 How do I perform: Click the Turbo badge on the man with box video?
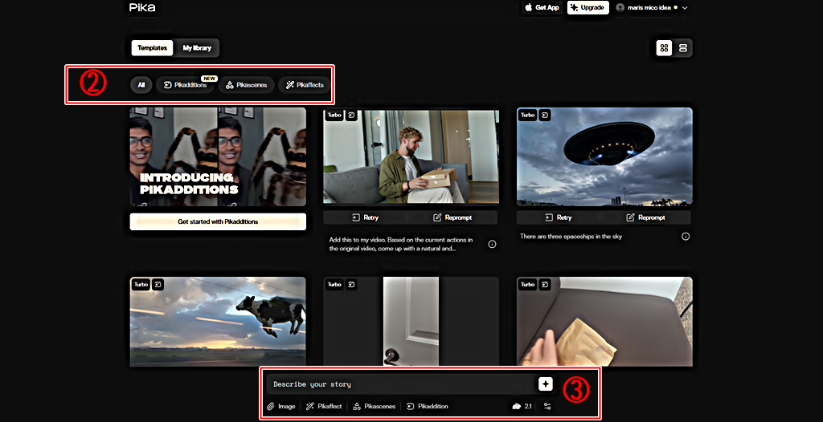click(334, 115)
